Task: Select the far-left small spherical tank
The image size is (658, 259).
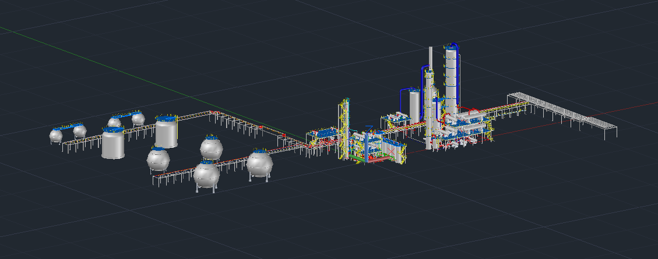Action: pos(56,136)
